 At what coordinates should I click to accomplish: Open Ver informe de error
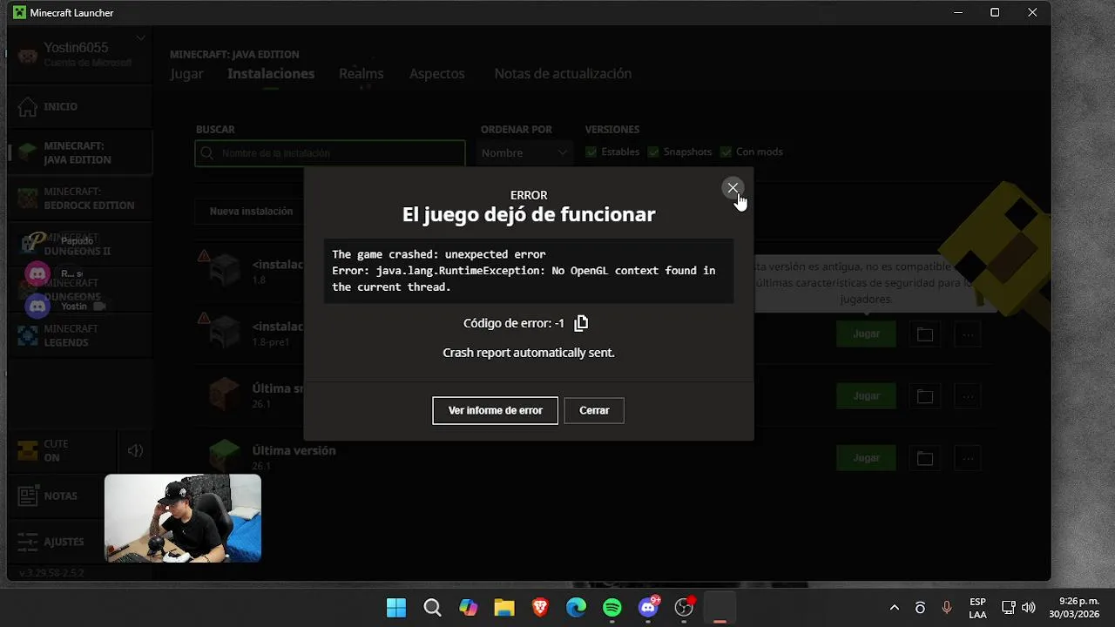coord(495,410)
